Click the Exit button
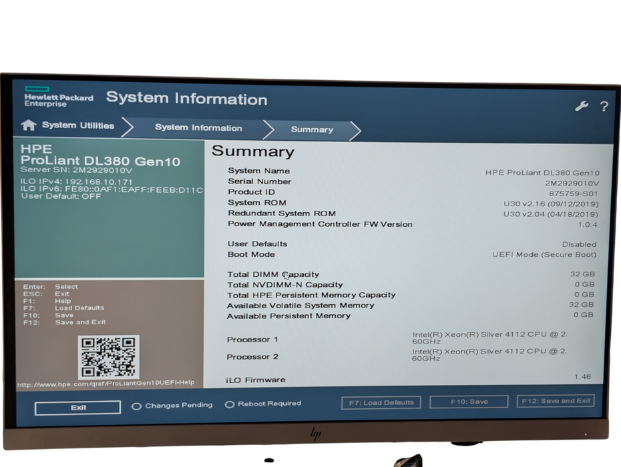This screenshot has height=467, width=621. pyautogui.click(x=77, y=408)
